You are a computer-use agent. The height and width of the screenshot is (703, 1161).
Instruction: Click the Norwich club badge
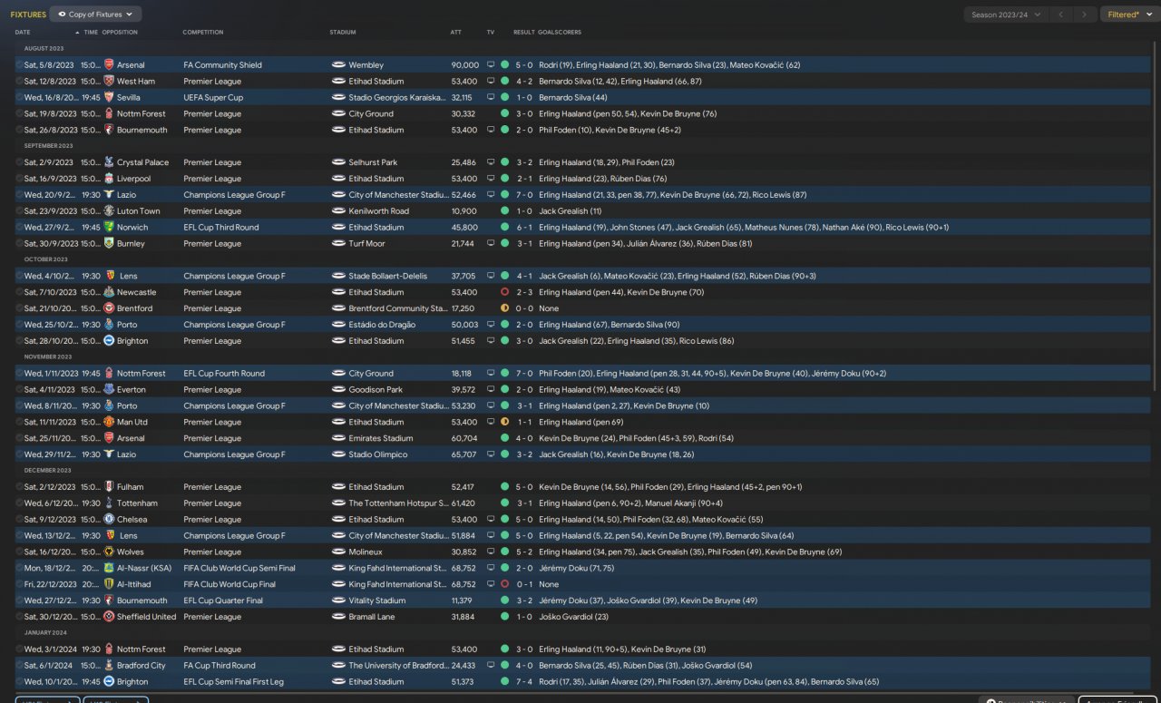coord(109,228)
